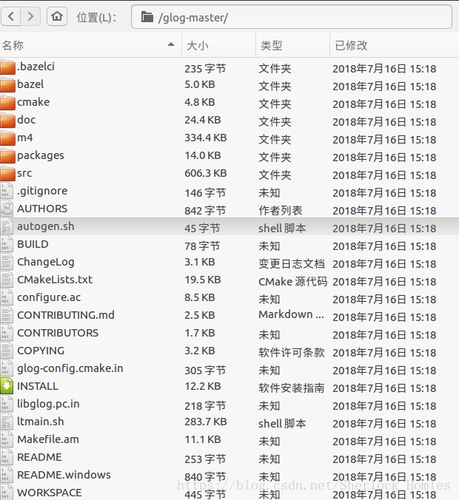
Task: Click the 334.4 KB size of m4
Action: click(206, 138)
